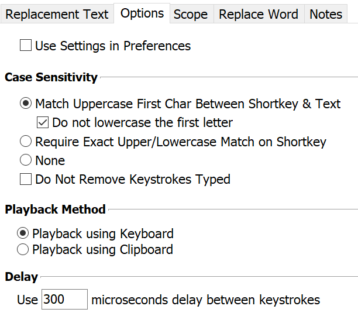Tick Do Not Remove Keystrokes Typed checkbox

26,180
